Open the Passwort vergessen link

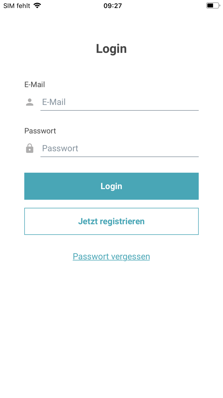[x=111, y=256]
